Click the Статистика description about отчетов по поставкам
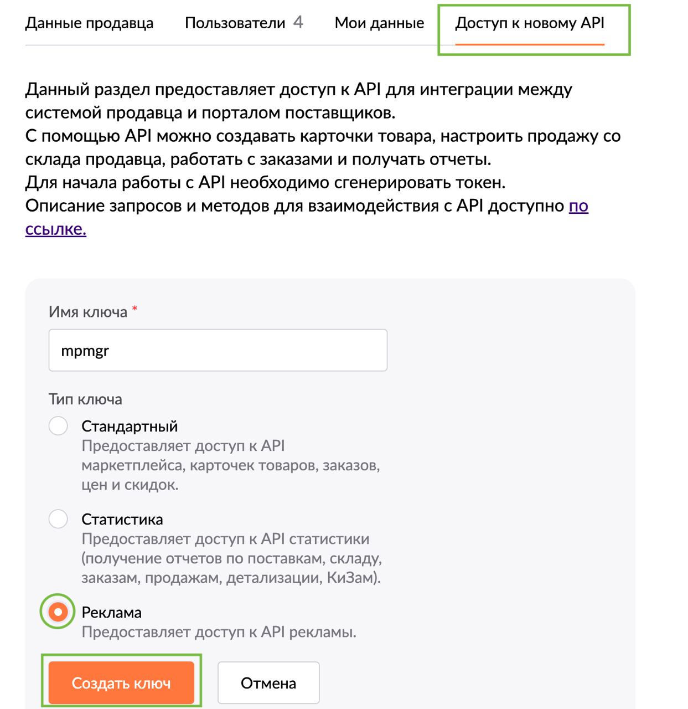688x709 pixels. pos(231,558)
